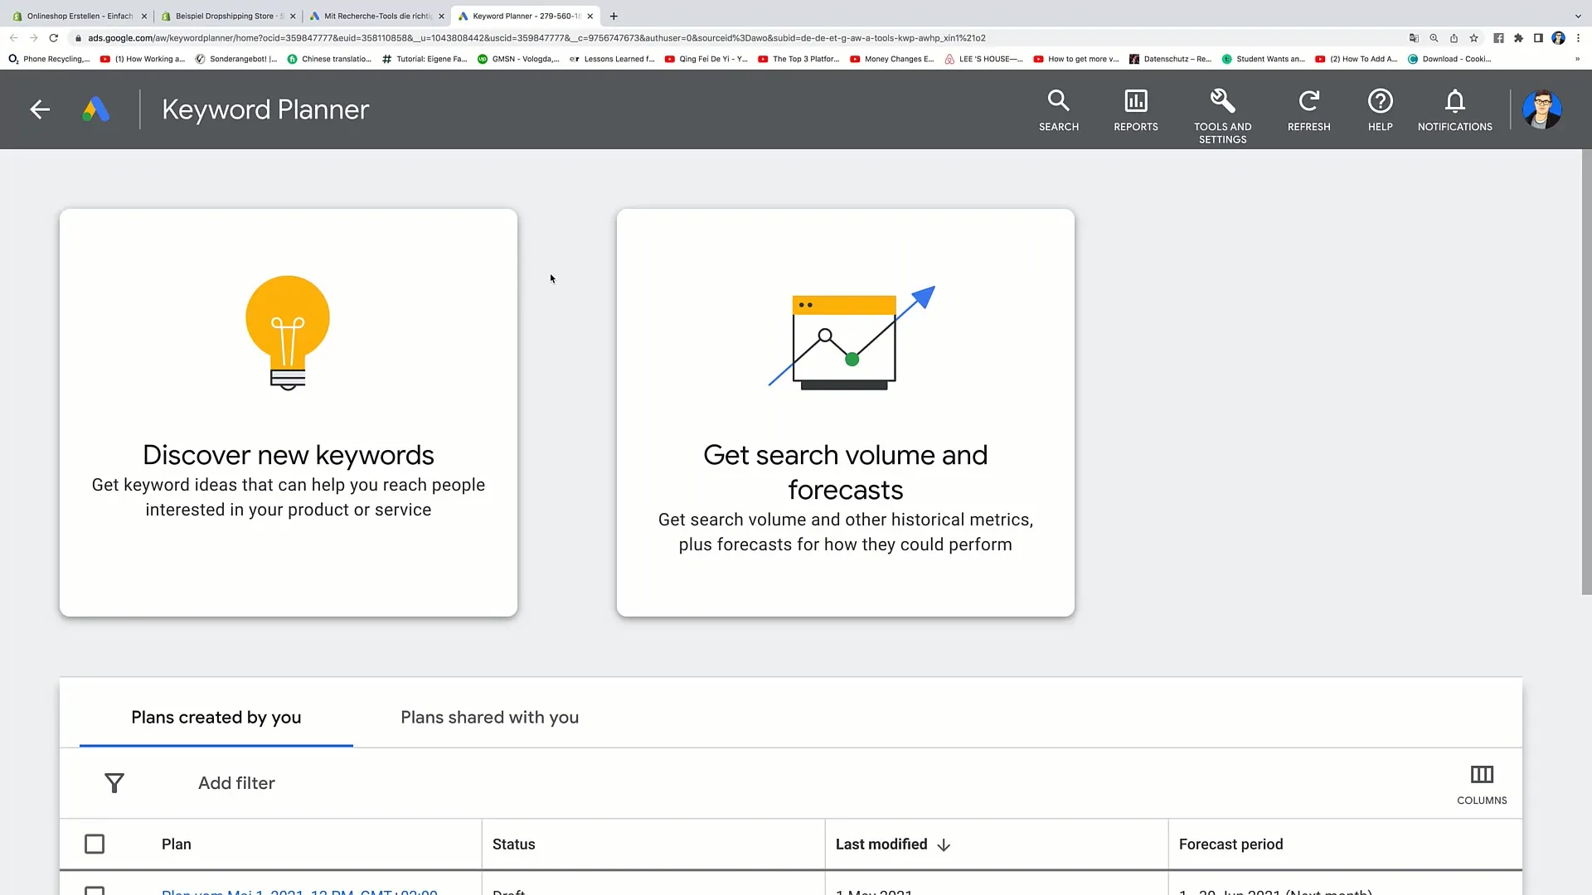1592x895 pixels.
Task: Open the Datenschutz bookmark
Action: [x=1170, y=59]
